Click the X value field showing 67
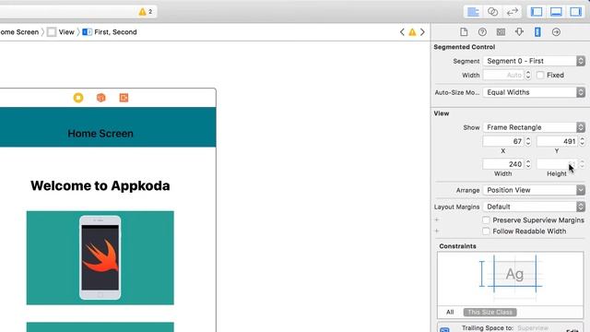Viewport: 590px width, 332px height. coord(504,141)
